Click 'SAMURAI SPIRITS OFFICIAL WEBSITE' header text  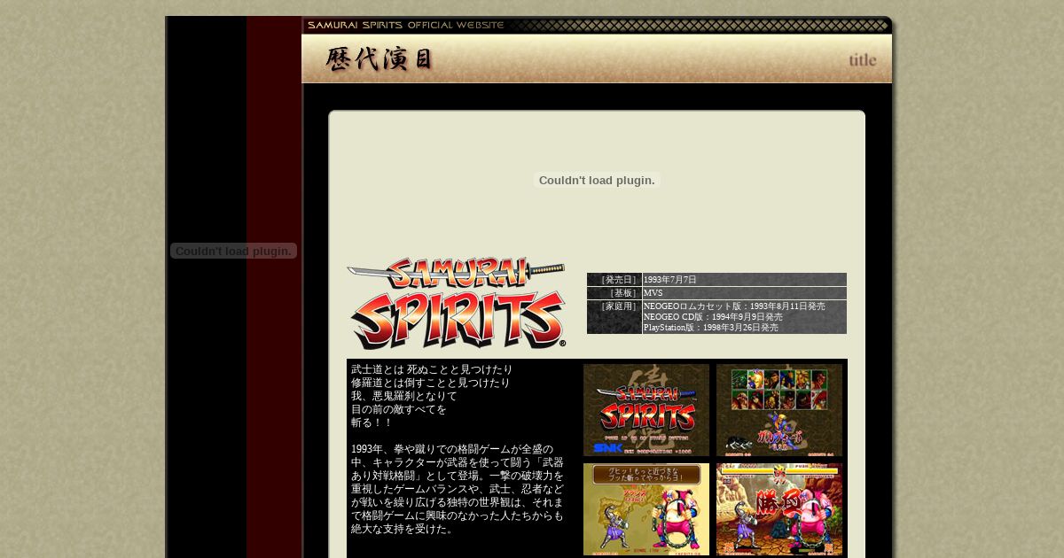pyautogui.click(x=406, y=25)
